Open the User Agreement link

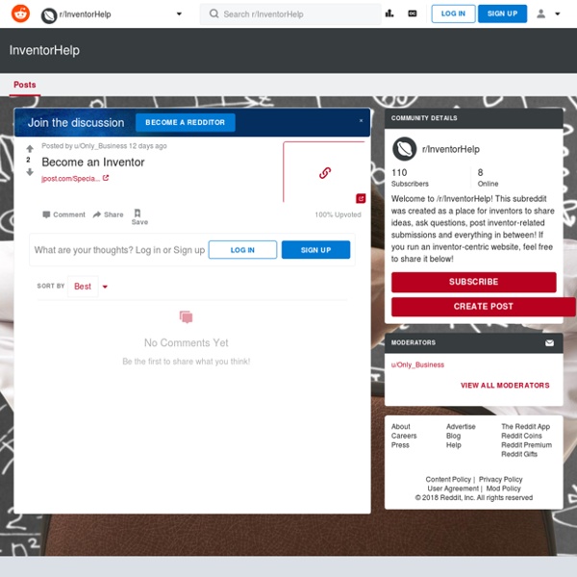[453, 489]
